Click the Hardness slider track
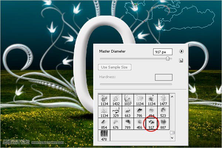The width and height of the screenshot is (222, 148). [x=136, y=84]
